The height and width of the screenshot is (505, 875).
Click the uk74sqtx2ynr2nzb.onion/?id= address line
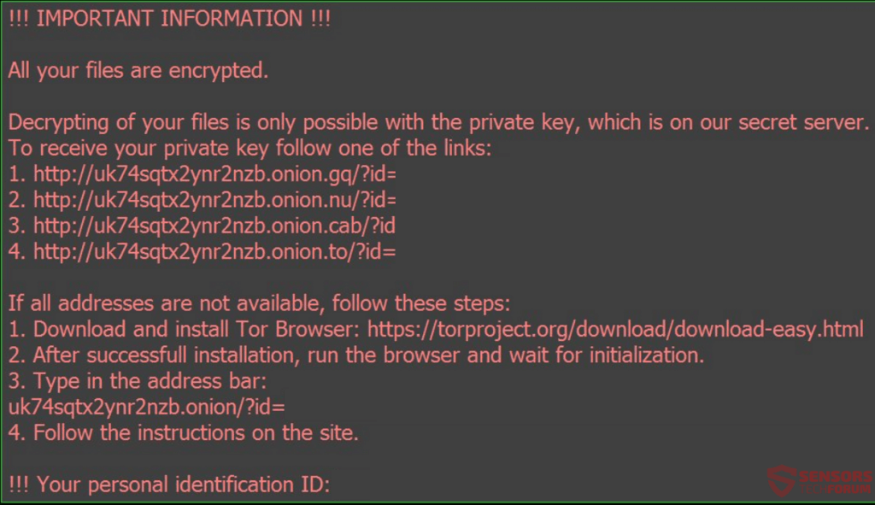point(147,407)
